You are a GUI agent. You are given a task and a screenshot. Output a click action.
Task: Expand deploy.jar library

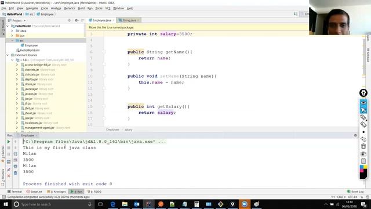pos(17,80)
